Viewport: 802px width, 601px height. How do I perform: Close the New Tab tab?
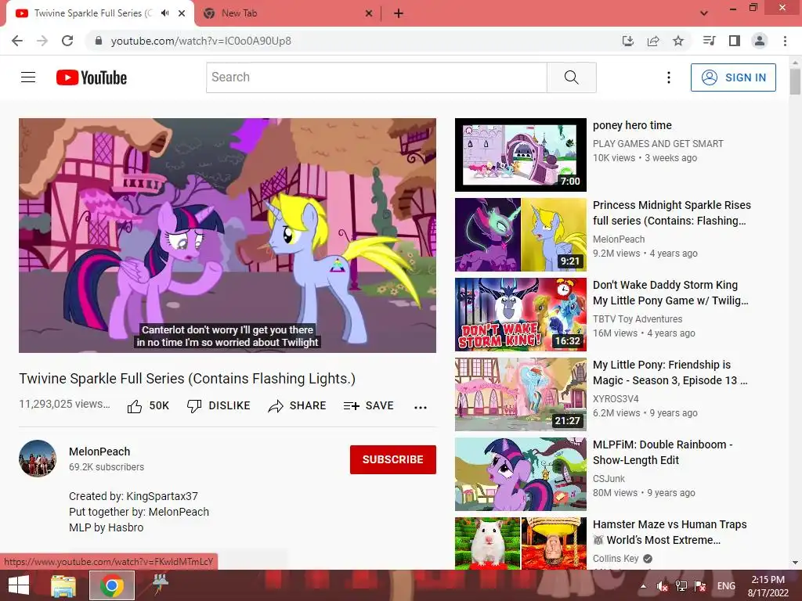click(369, 14)
